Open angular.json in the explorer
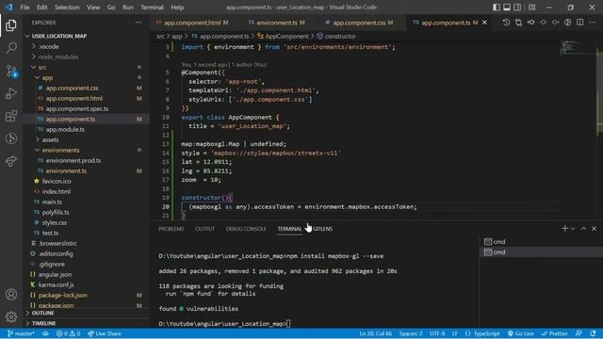The image size is (603, 339). tap(55, 274)
